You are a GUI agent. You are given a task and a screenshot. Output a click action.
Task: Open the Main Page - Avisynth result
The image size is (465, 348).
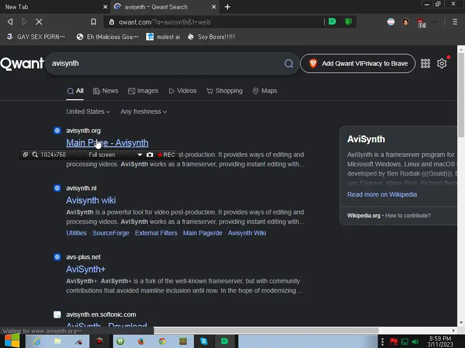[x=107, y=143]
